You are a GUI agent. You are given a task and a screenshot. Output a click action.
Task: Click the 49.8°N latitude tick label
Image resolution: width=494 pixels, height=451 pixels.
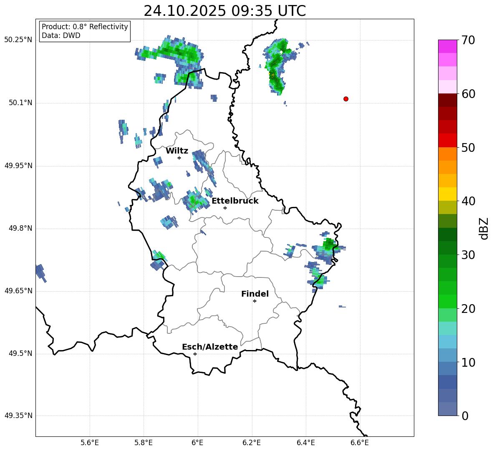click(x=20, y=229)
